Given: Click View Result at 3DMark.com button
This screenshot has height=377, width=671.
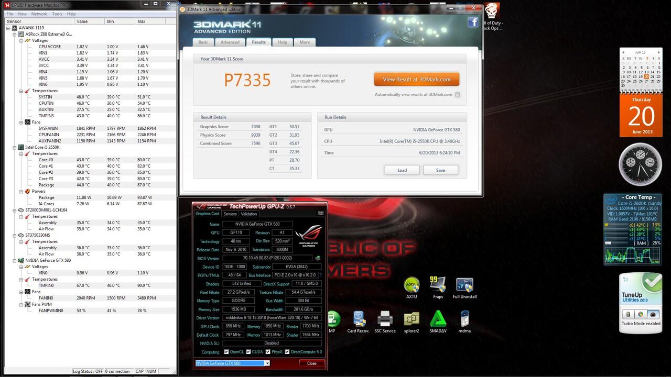Looking at the screenshot, I should point(417,80).
